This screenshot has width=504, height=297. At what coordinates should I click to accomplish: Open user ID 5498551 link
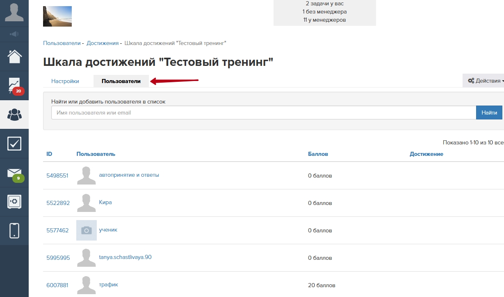pos(57,175)
